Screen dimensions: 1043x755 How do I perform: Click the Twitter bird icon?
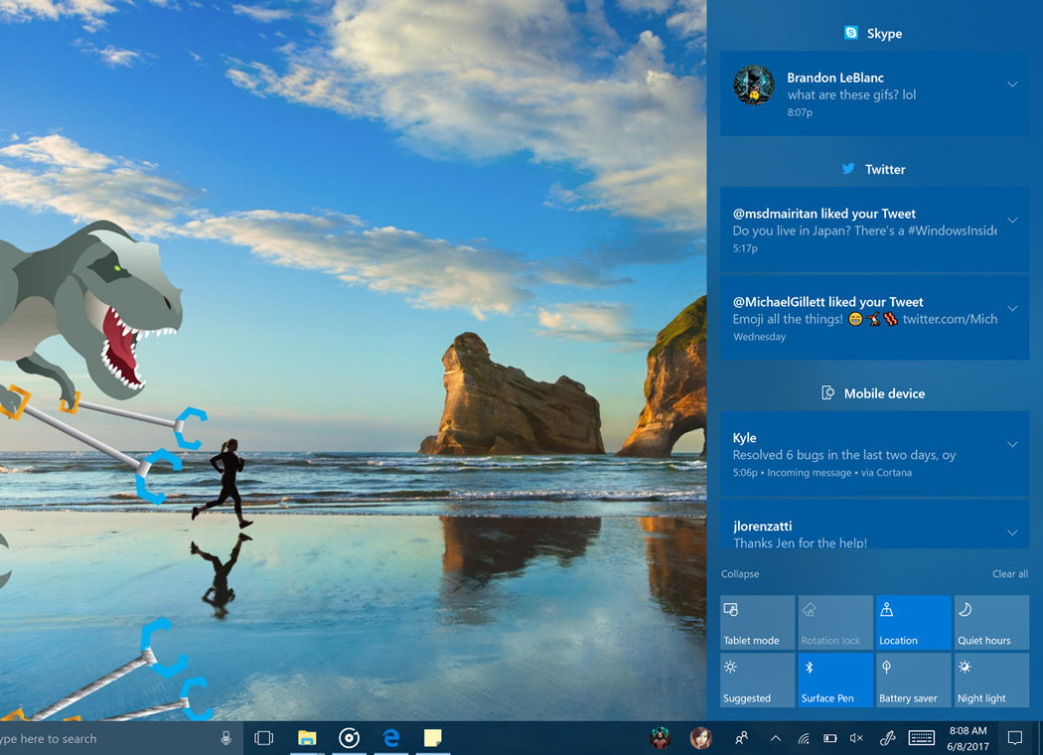(847, 169)
